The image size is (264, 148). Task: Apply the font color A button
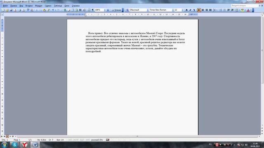coord(248,10)
